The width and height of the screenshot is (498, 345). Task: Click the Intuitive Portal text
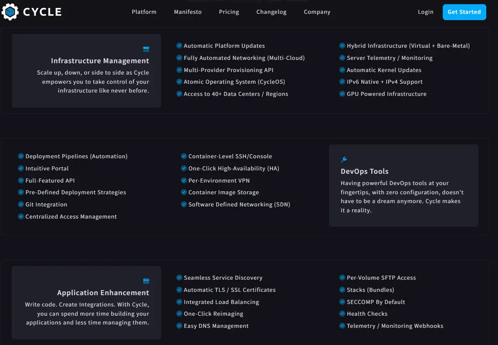click(47, 168)
